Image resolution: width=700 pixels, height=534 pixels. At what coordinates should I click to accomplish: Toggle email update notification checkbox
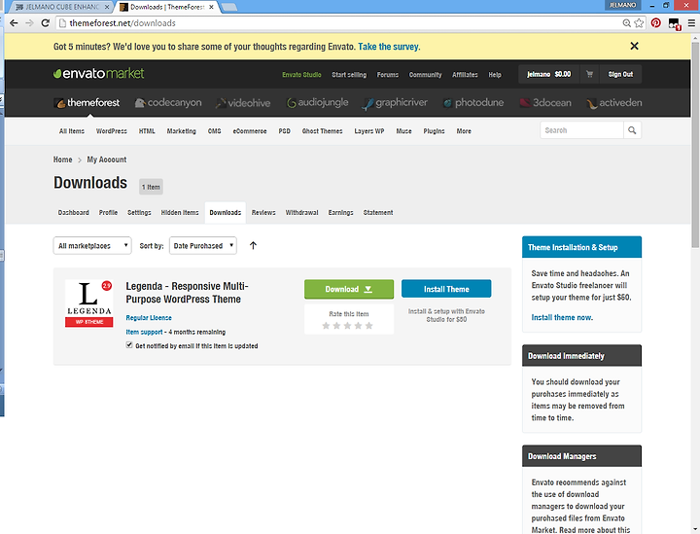(x=129, y=345)
